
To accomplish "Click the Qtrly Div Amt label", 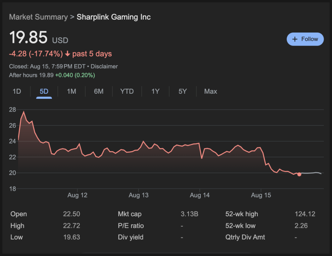I will 245,237.
